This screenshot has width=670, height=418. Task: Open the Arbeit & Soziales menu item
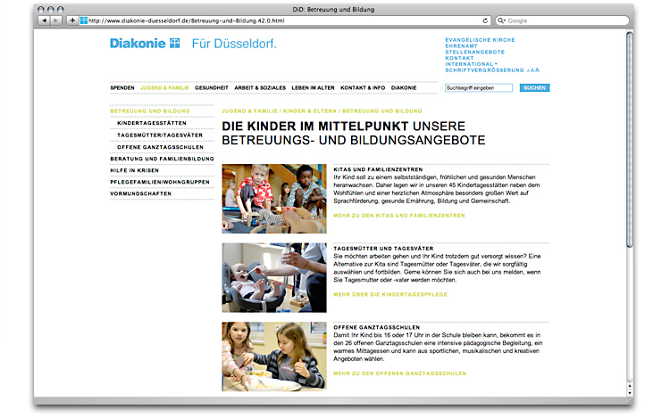(260, 87)
